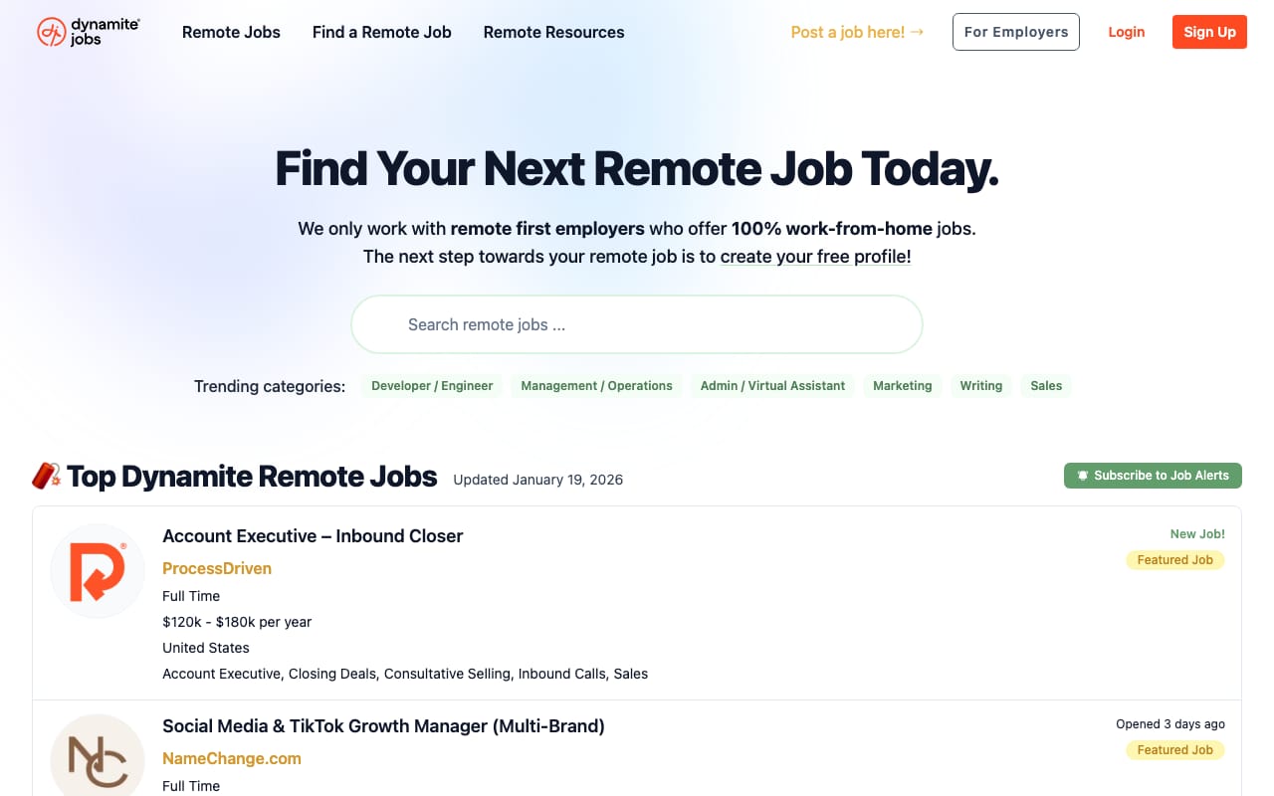Open the Remote Jobs menu

[x=231, y=32]
